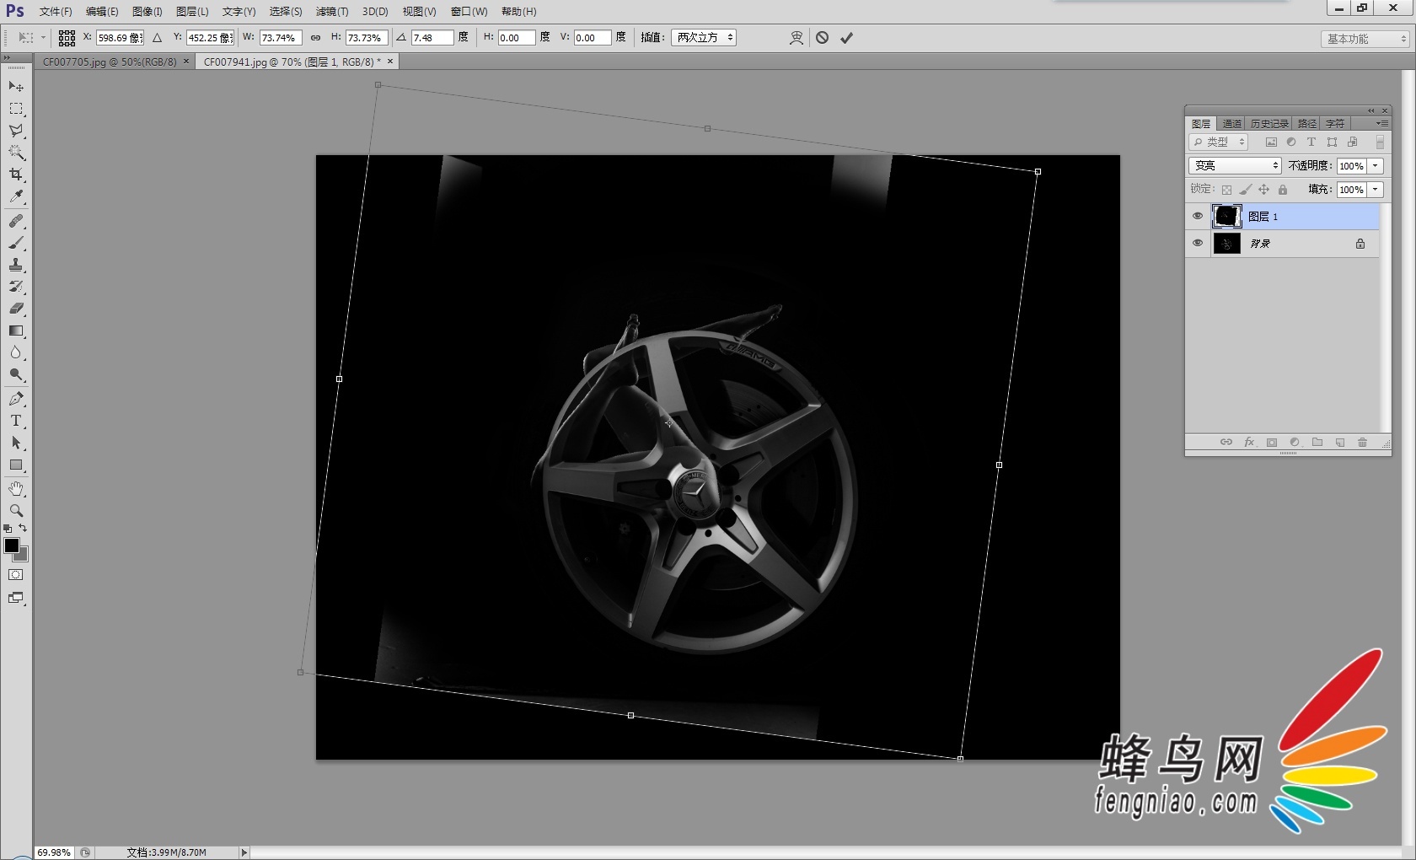
Task: Click the rotation angle field 7.48
Action: point(432,38)
